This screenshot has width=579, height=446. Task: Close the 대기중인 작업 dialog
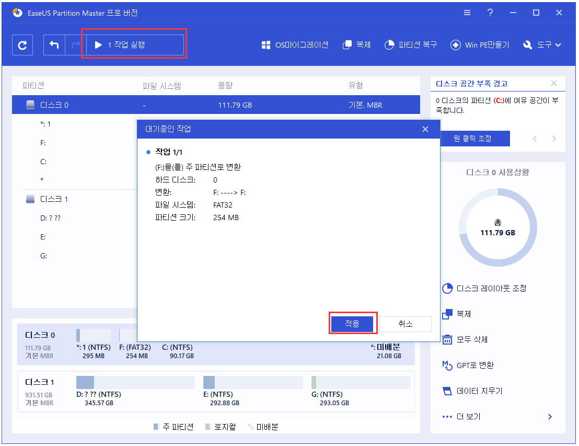pyautogui.click(x=425, y=129)
